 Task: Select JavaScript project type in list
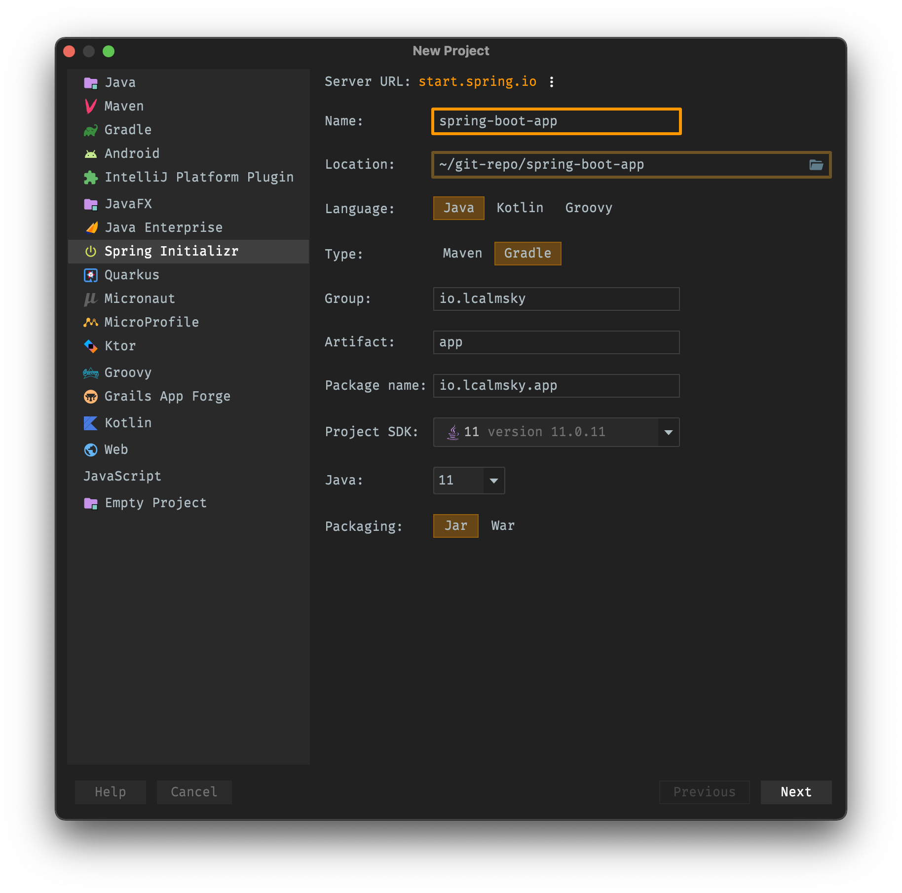click(x=188, y=477)
